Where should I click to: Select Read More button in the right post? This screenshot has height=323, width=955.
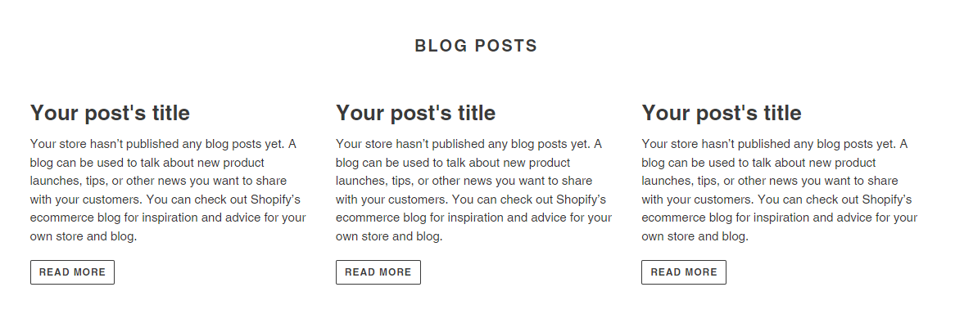click(684, 272)
